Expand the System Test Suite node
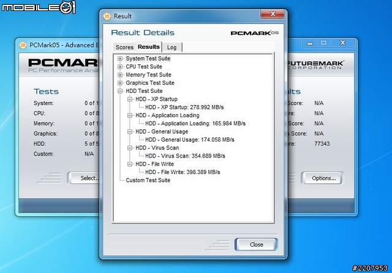Image resolution: width=392 pixels, height=273 pixels. coord(120,59)
